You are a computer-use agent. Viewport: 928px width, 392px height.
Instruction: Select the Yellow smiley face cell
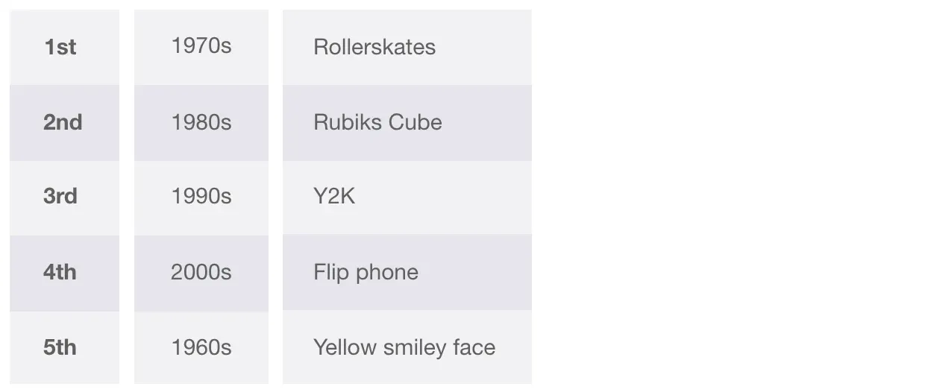407,347
